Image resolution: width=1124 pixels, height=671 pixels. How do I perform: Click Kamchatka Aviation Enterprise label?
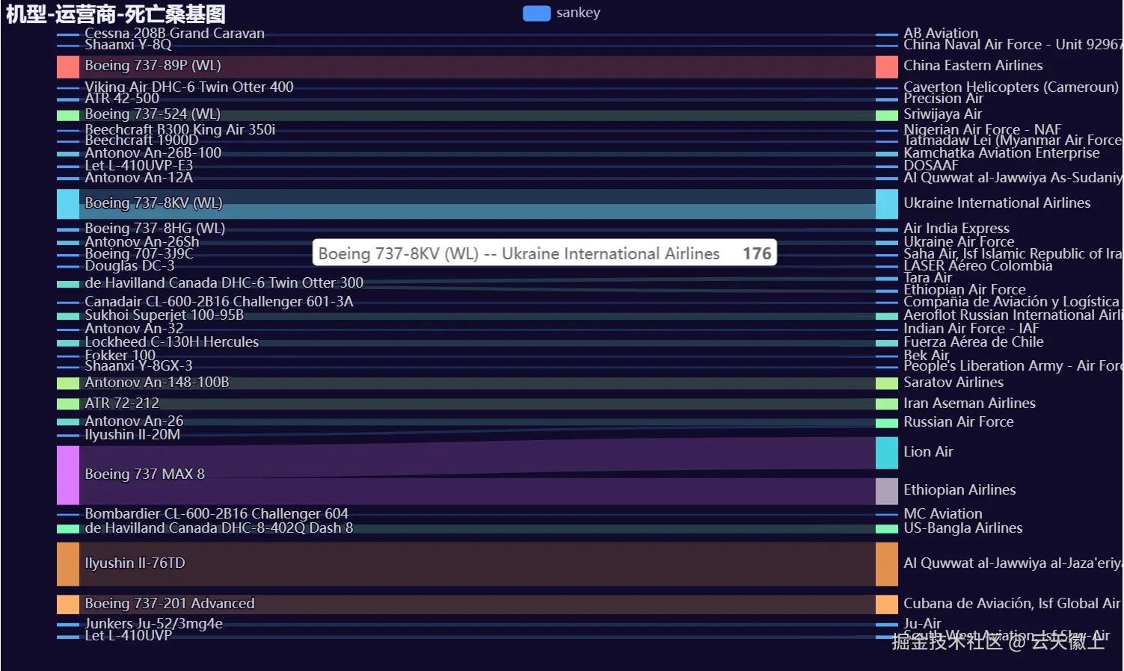(1001, 153)
